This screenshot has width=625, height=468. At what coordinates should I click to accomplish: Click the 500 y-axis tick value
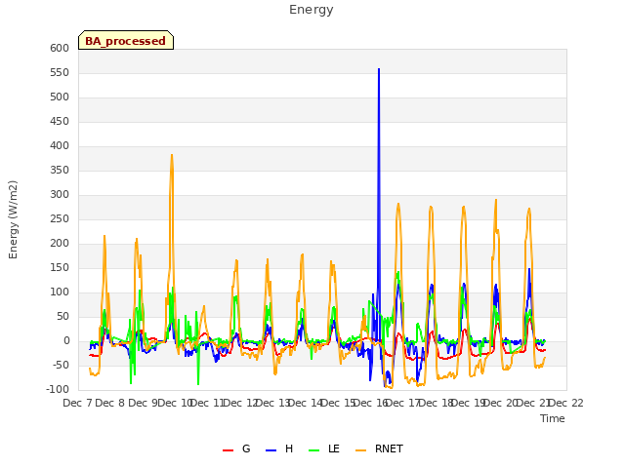click(60, 97)
